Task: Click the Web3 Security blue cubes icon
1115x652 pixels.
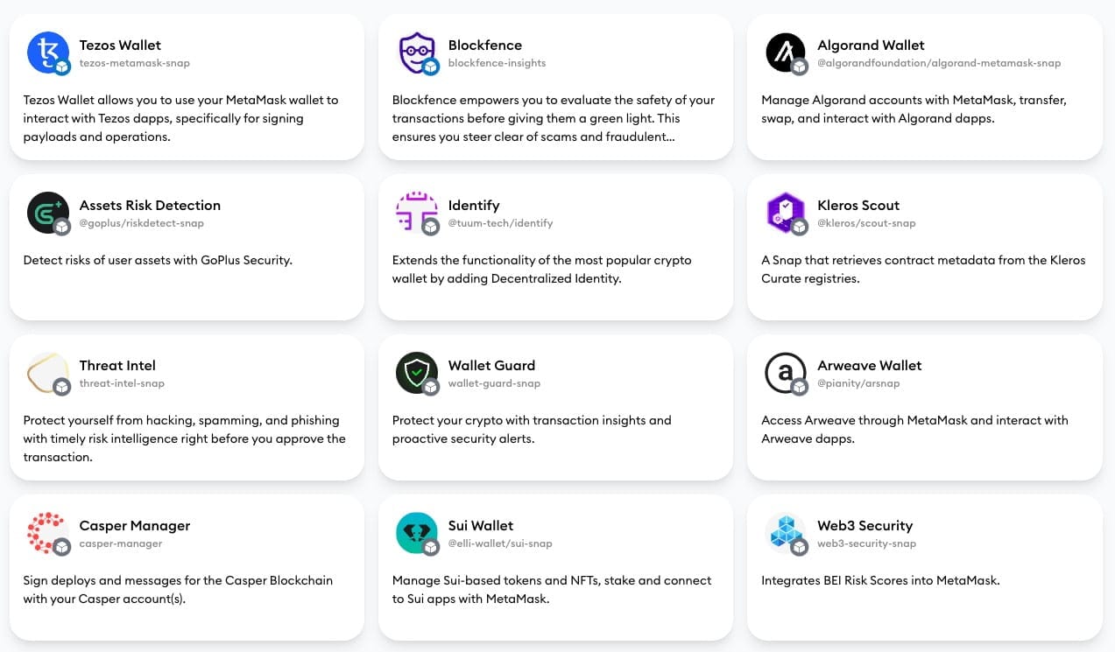Action: coord(786,533)
